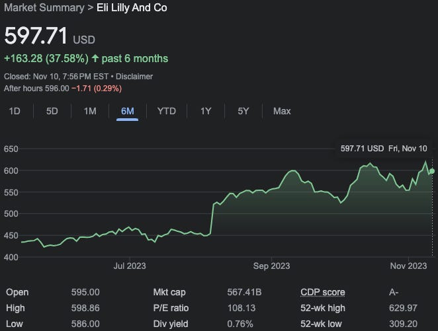Show the 5Y price chart

tap(243, 111)
